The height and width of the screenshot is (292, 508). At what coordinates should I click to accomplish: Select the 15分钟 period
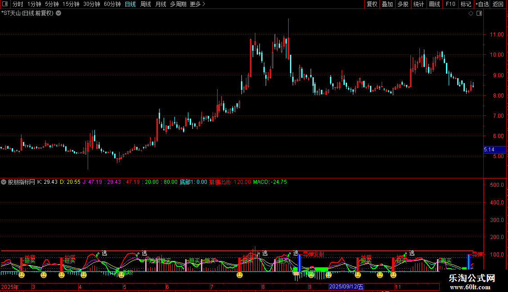[x=71, y=4]
